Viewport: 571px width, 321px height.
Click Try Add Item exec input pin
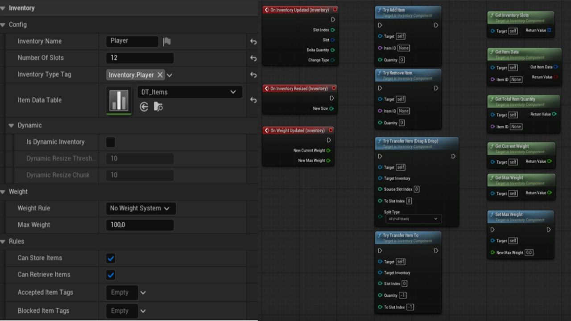click(380, 25)
